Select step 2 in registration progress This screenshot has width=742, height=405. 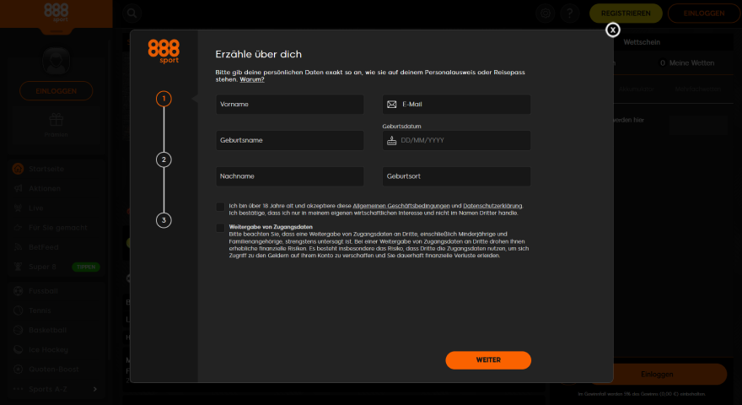[x=164, y=159]
